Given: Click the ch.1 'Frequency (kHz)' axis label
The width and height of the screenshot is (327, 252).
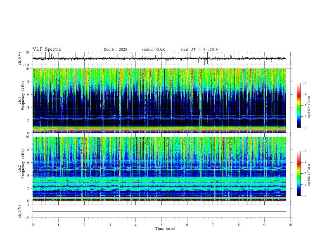Looking at the screenshot, I should [x=23, y=96].
